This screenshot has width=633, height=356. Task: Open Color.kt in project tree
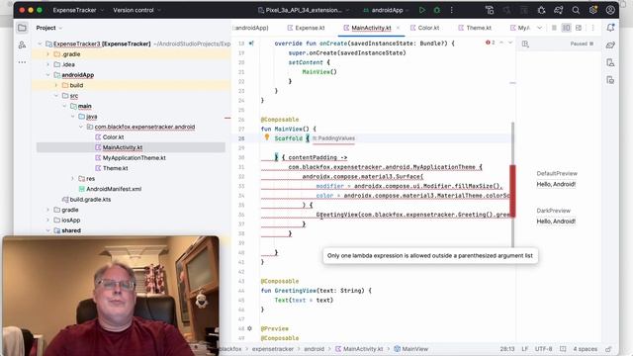[109, 137]
